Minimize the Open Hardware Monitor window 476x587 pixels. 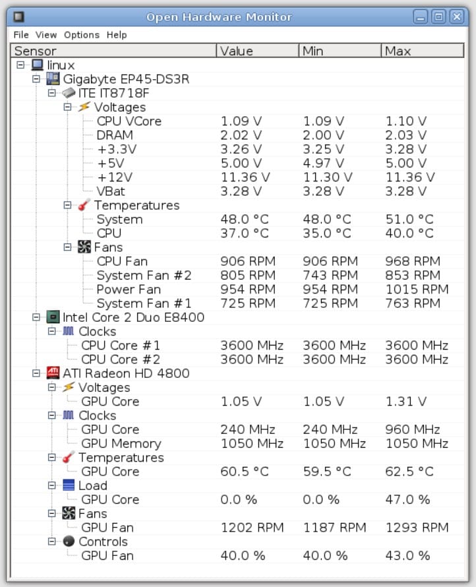tap(421, 17)
